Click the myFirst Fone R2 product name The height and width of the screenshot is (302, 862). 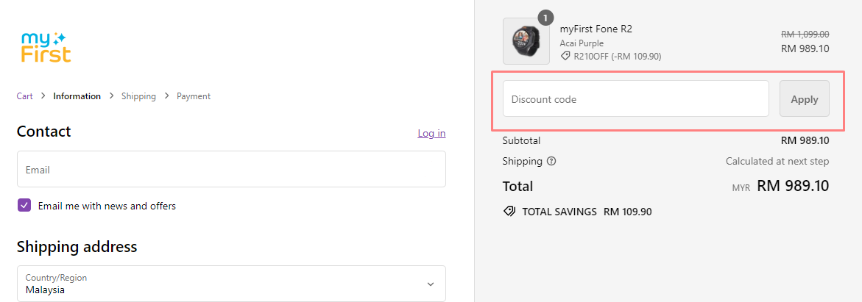point(596,29)
